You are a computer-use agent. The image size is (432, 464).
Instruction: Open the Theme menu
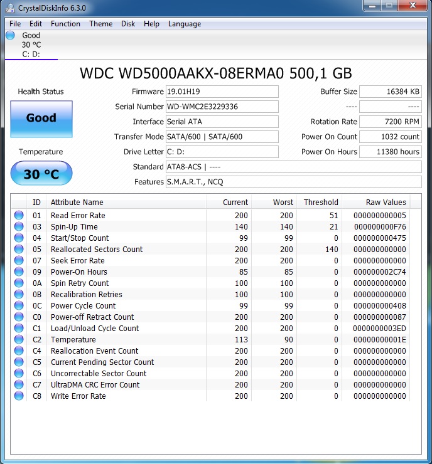click(x=100, y=24)
